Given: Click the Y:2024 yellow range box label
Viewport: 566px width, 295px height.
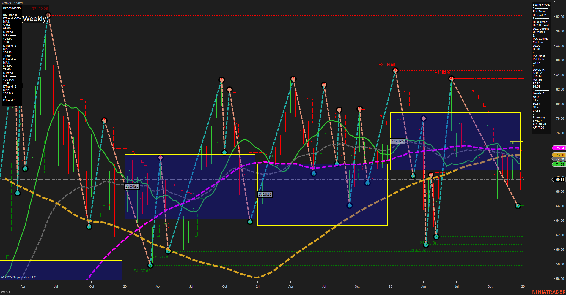Looking at the screenshot, I should point(265,194).
